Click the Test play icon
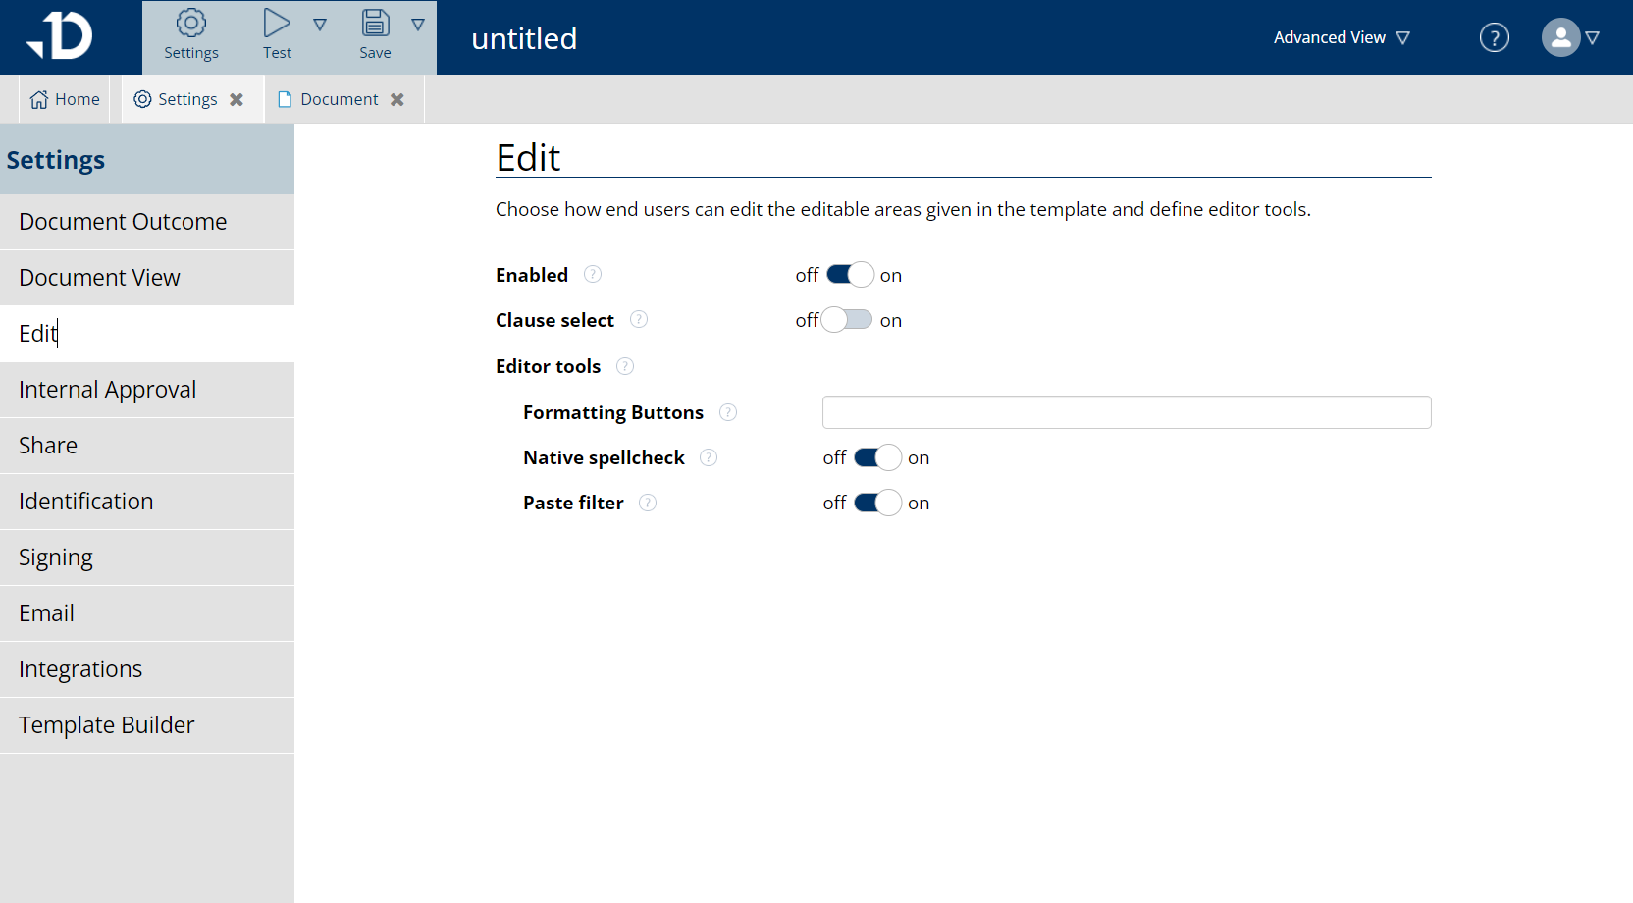This screenshot has width=1633, height=903. 276,22
